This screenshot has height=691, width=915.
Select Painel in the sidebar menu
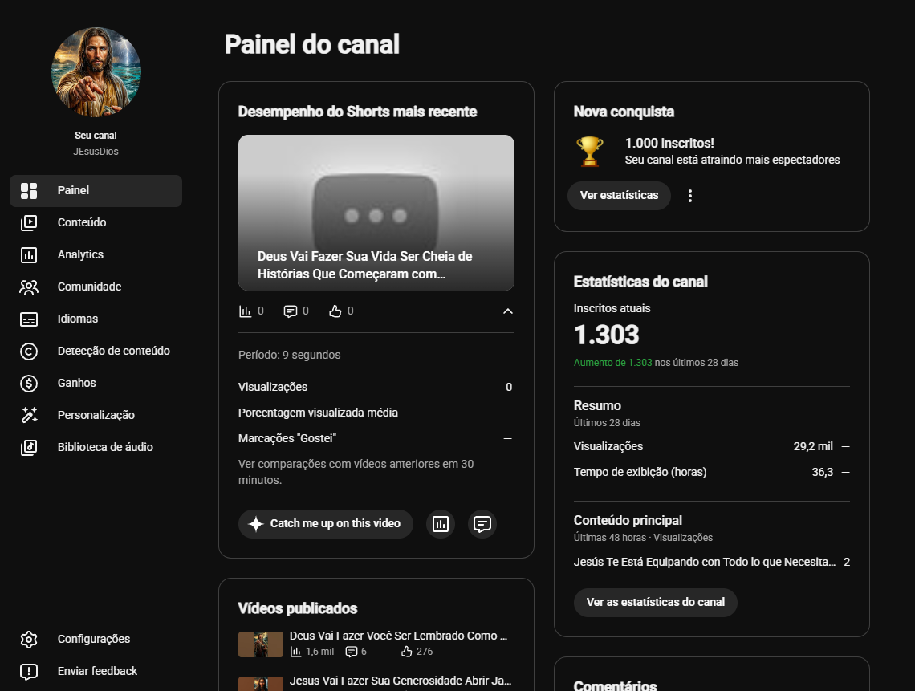pyautogui.click(x=96, y=191)
